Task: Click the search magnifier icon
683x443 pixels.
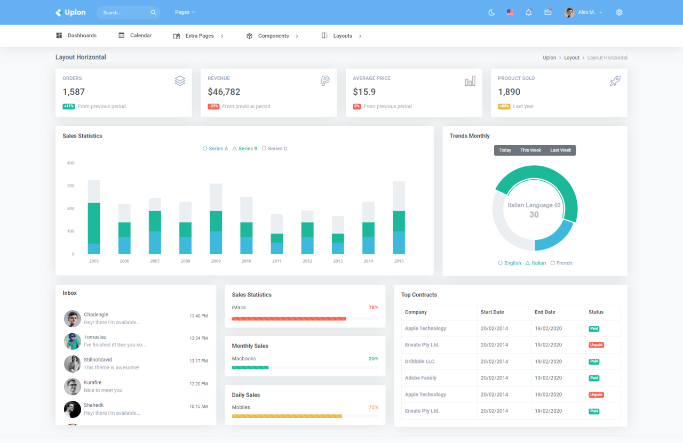Action: [153, 12]
